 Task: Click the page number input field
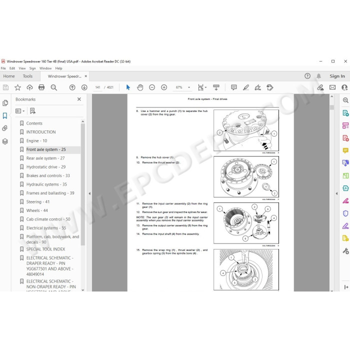98,87
